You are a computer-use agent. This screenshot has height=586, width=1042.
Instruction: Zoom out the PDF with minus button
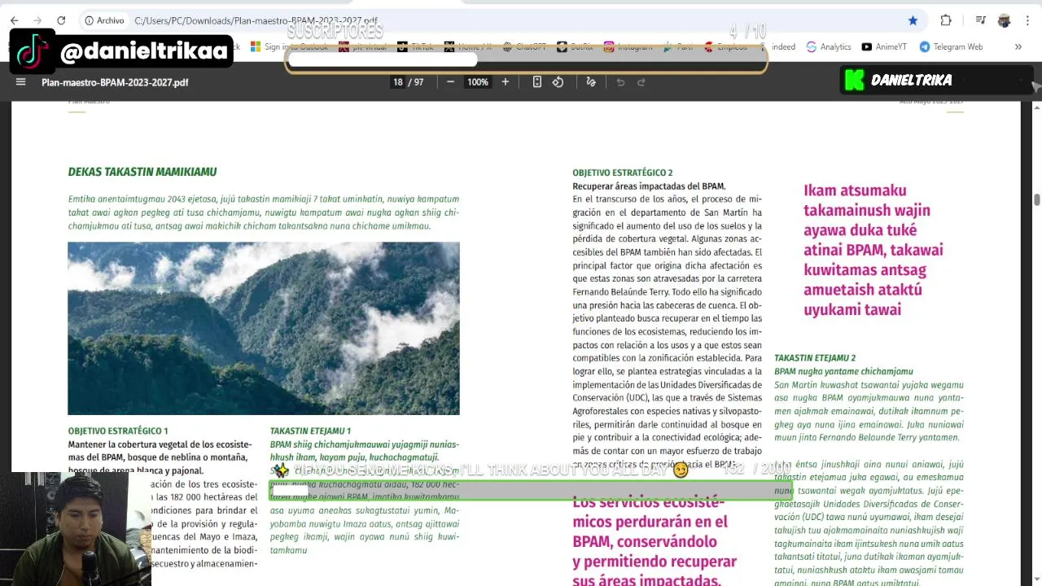(450, 82)
